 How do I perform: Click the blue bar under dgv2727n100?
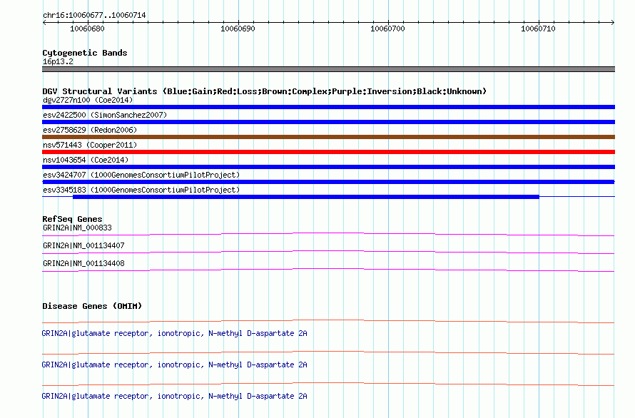tap(328, 107)
